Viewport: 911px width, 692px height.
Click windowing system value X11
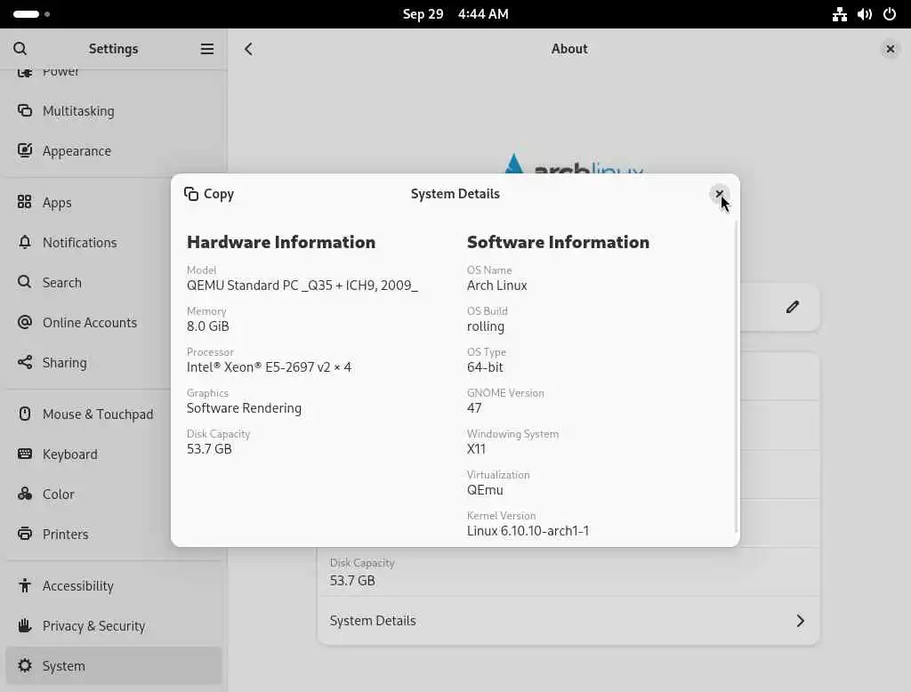[x=477, y=448]
